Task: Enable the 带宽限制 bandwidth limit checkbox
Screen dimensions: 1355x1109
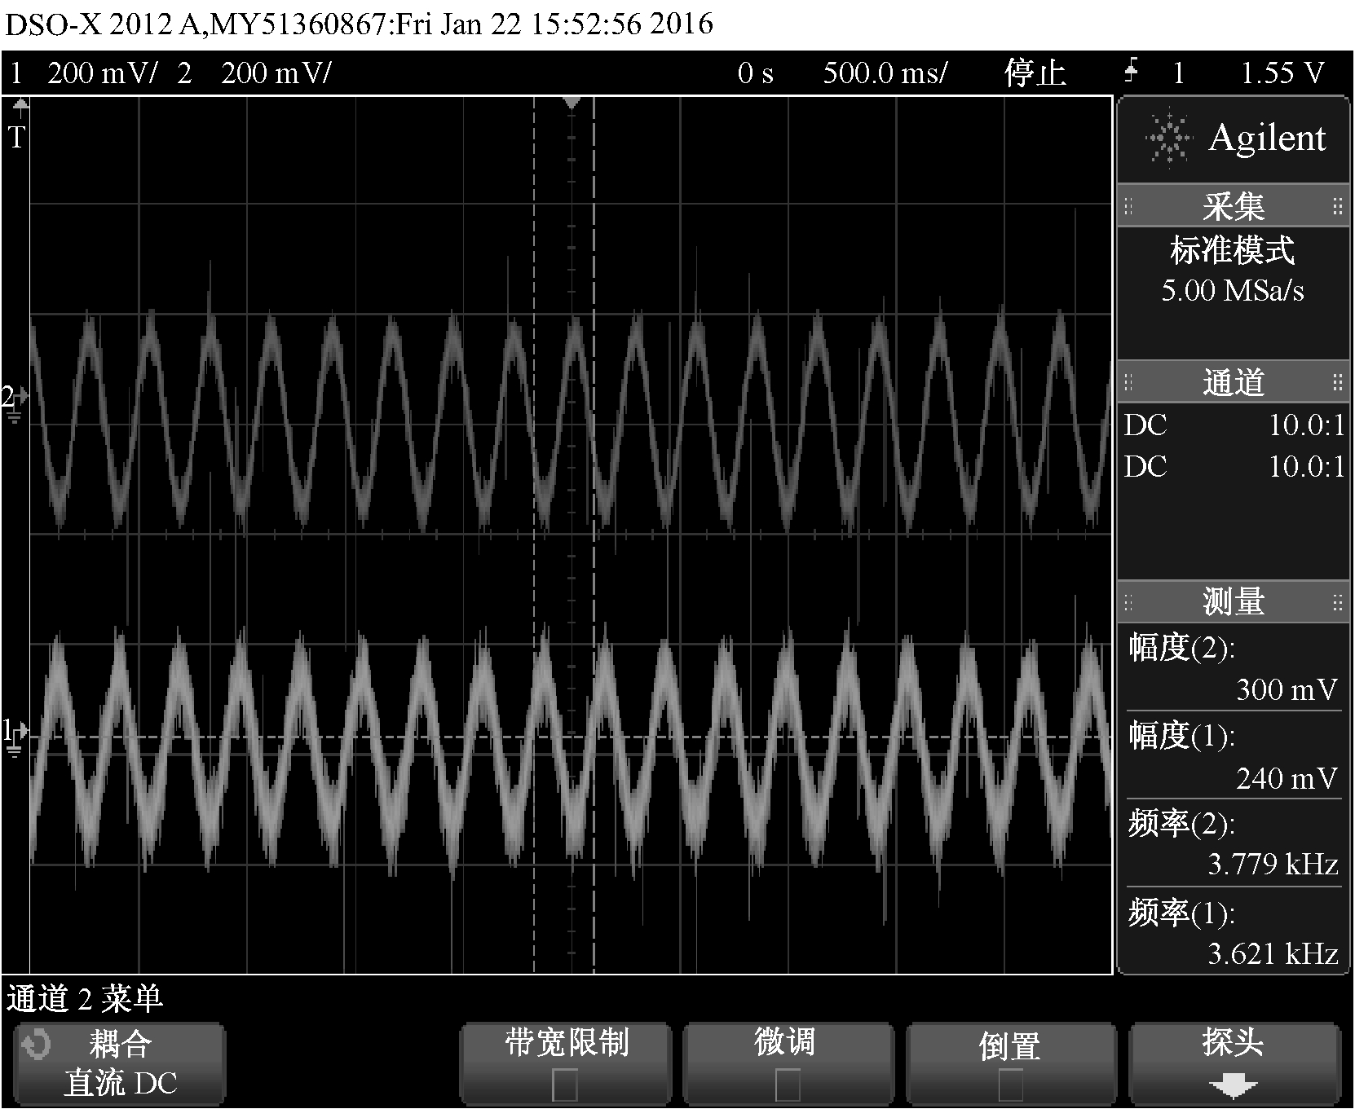Action: coord(565,1085)
